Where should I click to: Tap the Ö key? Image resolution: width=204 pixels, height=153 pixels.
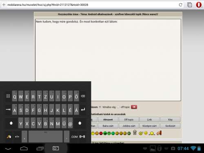point(76,96)
